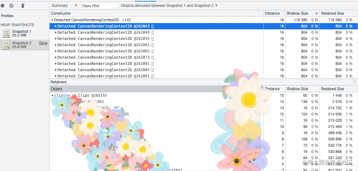Click the trash delete profile icon

22,6
